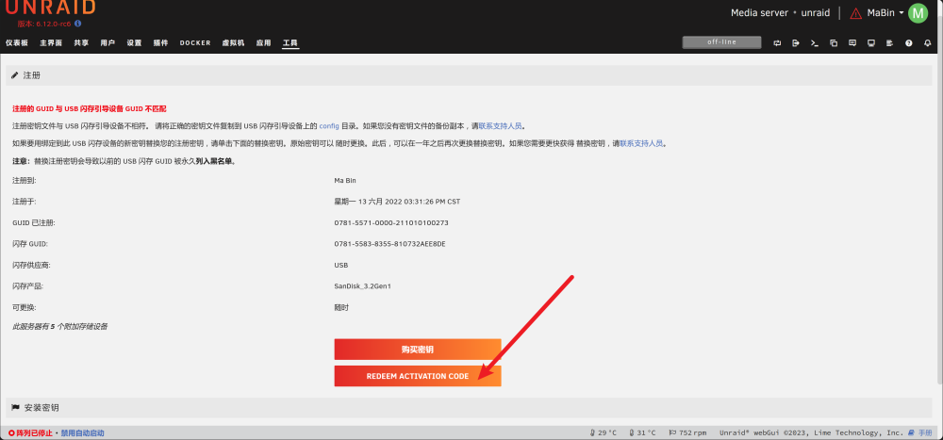Open the web terminal icon
This screenshot has height=440, width=943.
(815, 43)
